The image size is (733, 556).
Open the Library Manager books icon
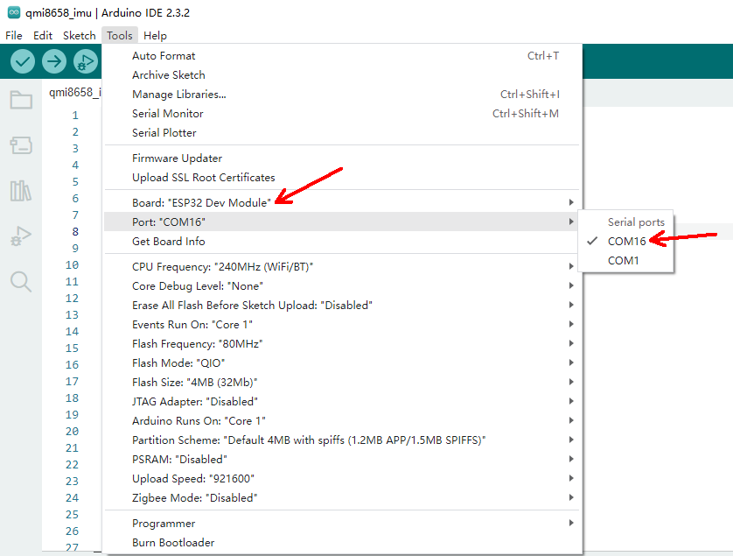(x=21, y=190)
